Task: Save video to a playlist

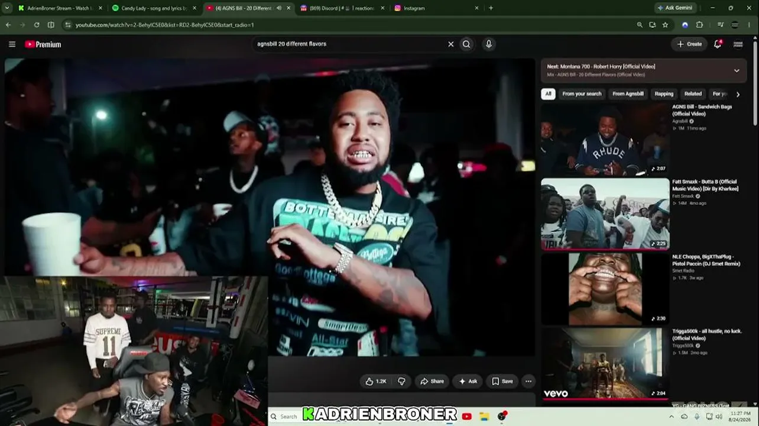Action: (502, 382)
